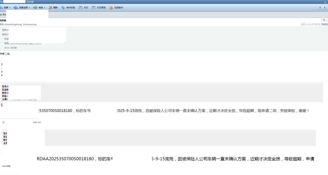The image size is (328, 175).
Task: Expand the 转发 dropdown arrow
Action: 45,8
